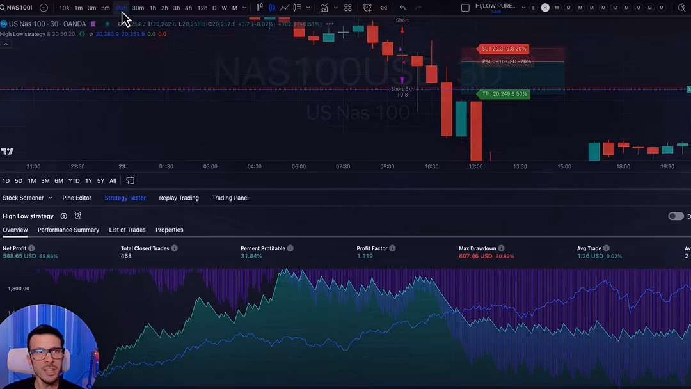Open the Trading Panel tab
691x389 pixels.
(230, 198)
